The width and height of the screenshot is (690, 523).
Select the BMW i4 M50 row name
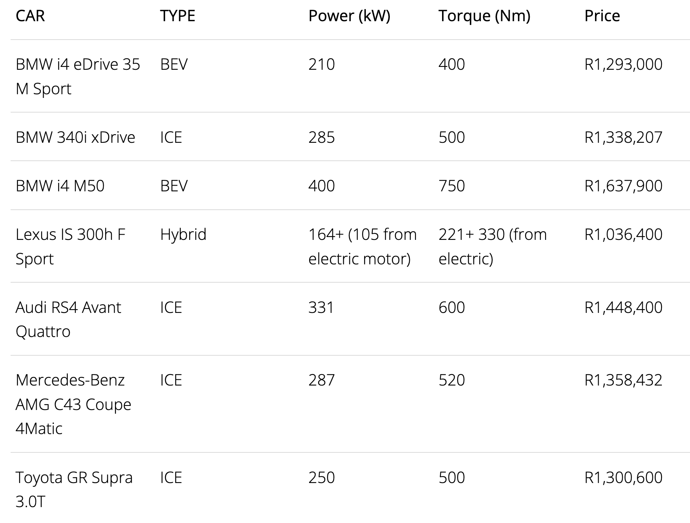tap(60, 186)
